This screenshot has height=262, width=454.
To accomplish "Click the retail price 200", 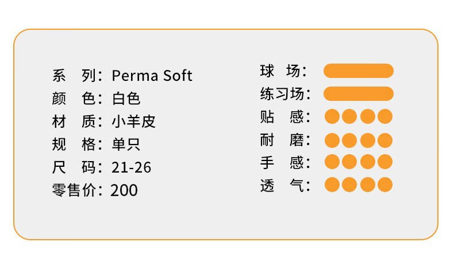I will [x=124, y=190].
